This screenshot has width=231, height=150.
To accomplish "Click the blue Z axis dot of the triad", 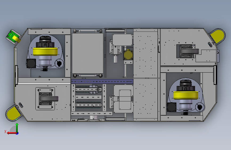I will pos(17,133).
